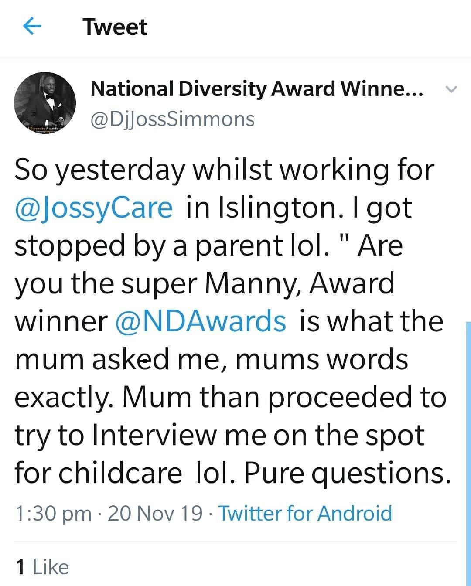The image size is (471, 586).
Task: Open the Twitter for Android source link
Action: pos(305,513)
